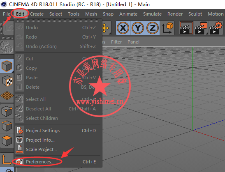Viewport: 225px width, 172px height.
Task: Click Select Children menu entry
Action: tap(58, 118)
